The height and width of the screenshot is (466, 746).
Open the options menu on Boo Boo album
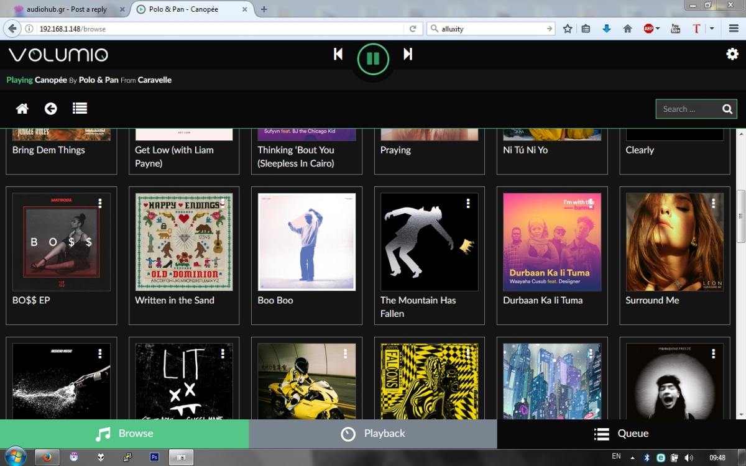click(x=345, y=202)
